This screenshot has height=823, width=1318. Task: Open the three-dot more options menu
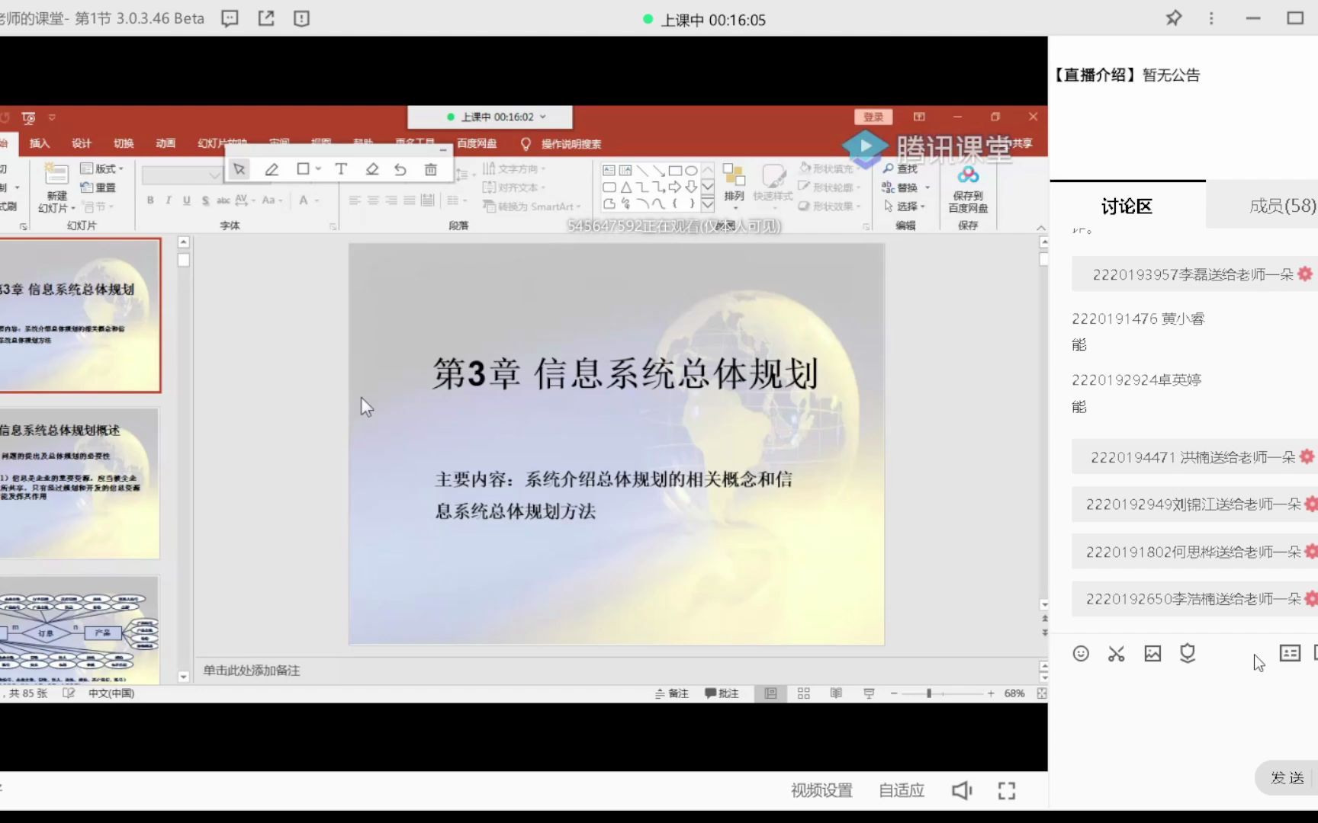coord(1211,18)
